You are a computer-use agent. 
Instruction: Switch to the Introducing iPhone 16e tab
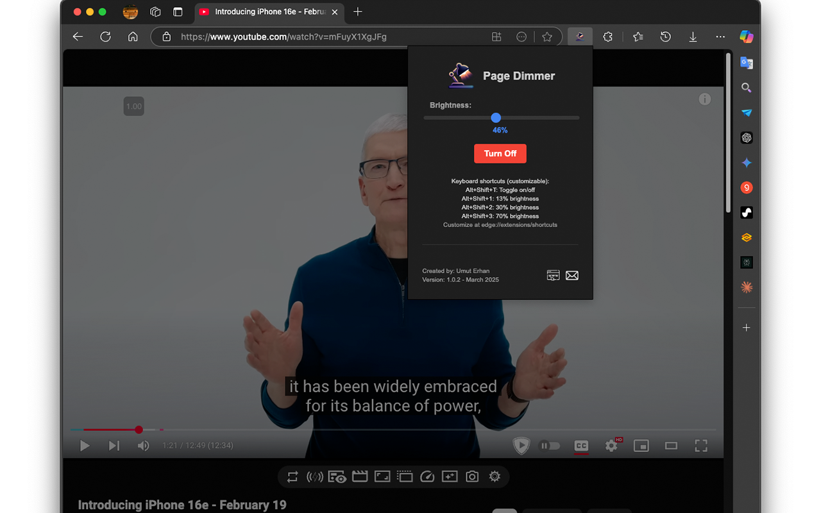(269, 12)
